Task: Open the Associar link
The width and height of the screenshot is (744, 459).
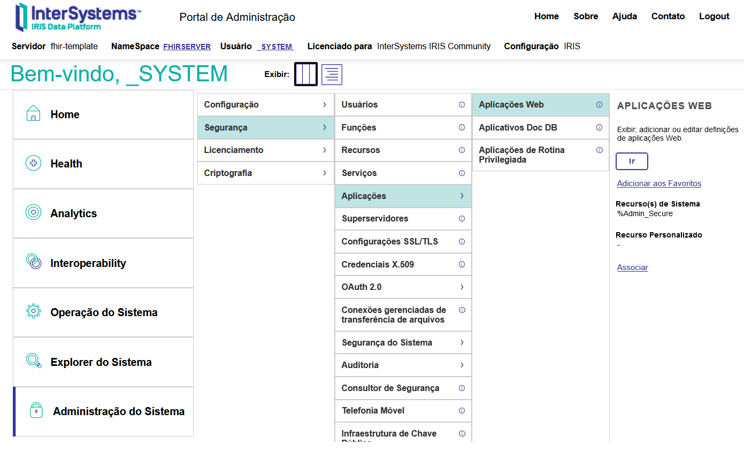Action: point(632,267)
